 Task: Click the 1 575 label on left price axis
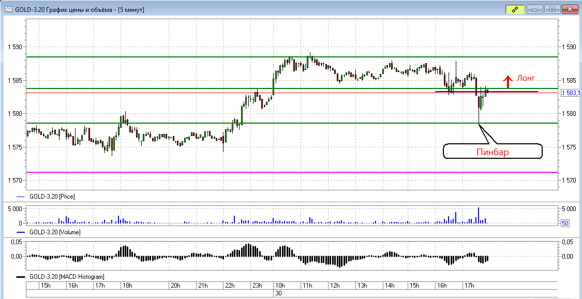(x=15, y=147)
